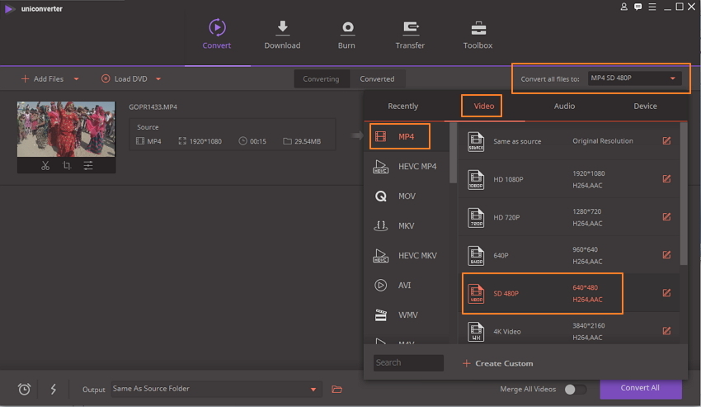Switch to the Audio tab
This screenshot has width=701, height=407.
(x=564, y=106)
